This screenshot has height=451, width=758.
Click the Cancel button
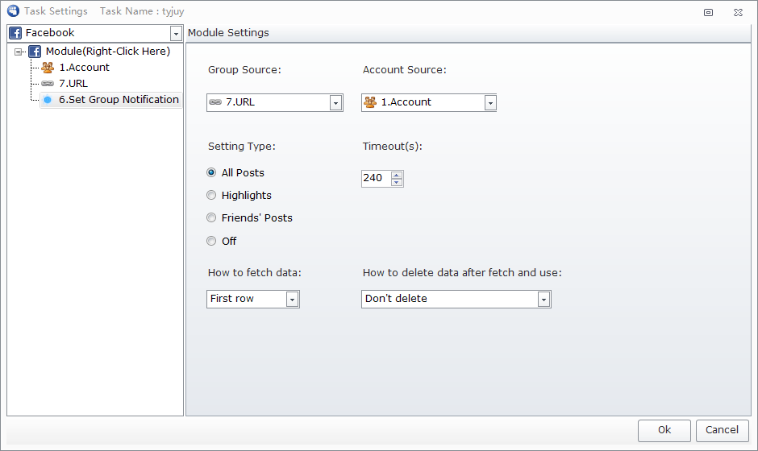point(723,430)
